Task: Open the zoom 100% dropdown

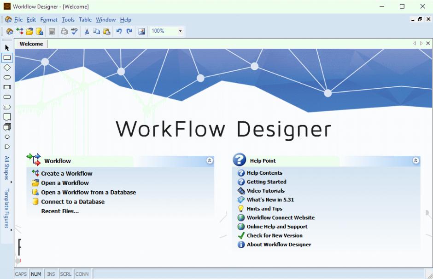Action: point(180,31)
